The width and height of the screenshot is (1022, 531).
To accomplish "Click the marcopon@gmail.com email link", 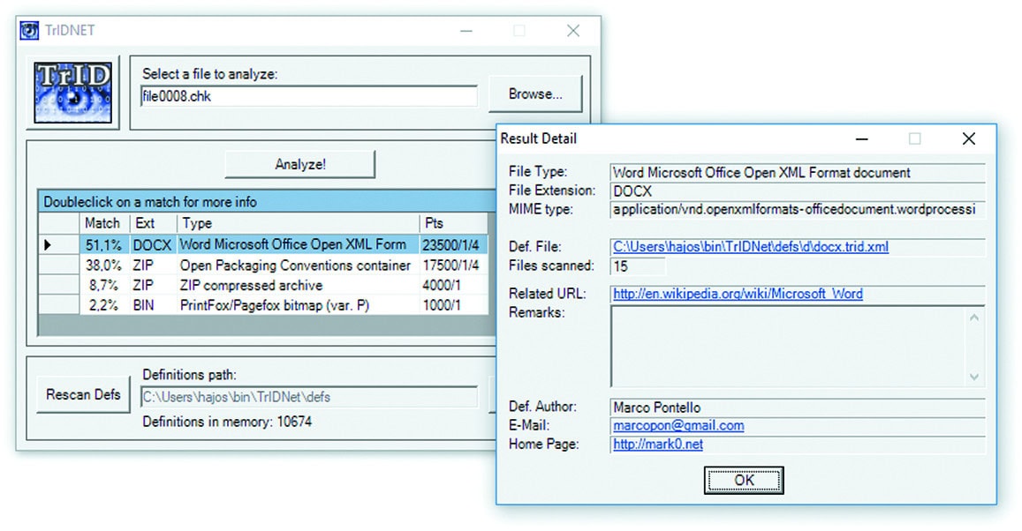I will (678, 425).
